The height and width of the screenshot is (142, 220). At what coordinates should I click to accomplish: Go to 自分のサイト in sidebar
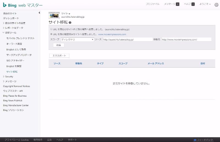pos(10,13)
